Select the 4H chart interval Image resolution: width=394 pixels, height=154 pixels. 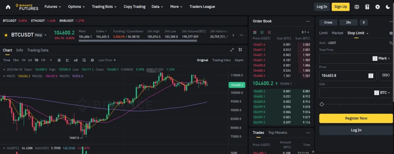(30, 60)
